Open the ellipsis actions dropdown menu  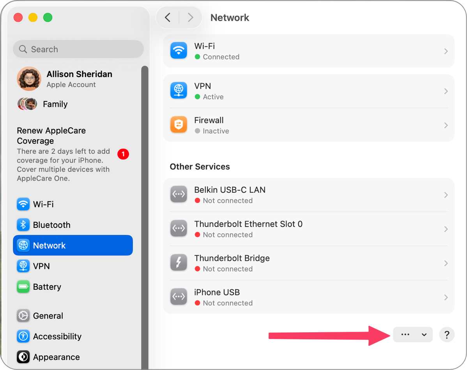412,335
